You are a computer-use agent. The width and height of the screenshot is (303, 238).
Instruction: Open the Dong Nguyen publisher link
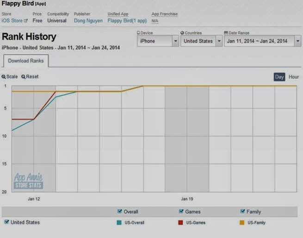tap(88, 21)
